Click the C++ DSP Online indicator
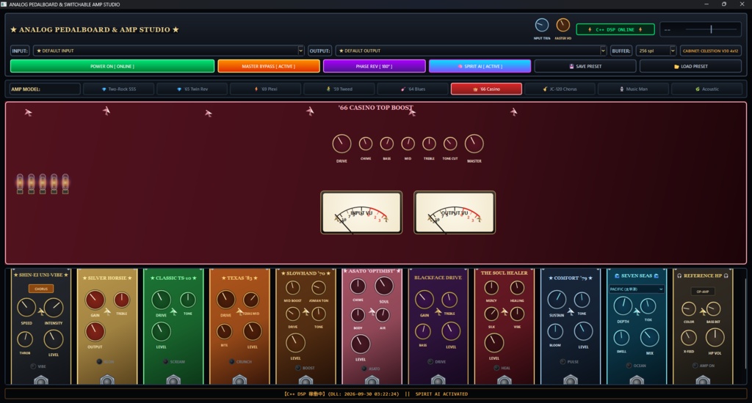 [x=615, y=29]
